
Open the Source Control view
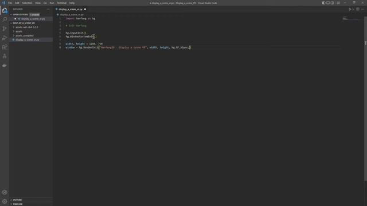pyautogui.click(x=5, y=29)
